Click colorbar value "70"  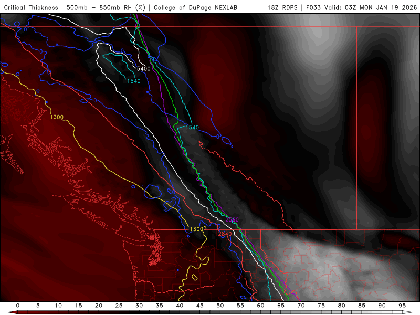coord(301,306)
